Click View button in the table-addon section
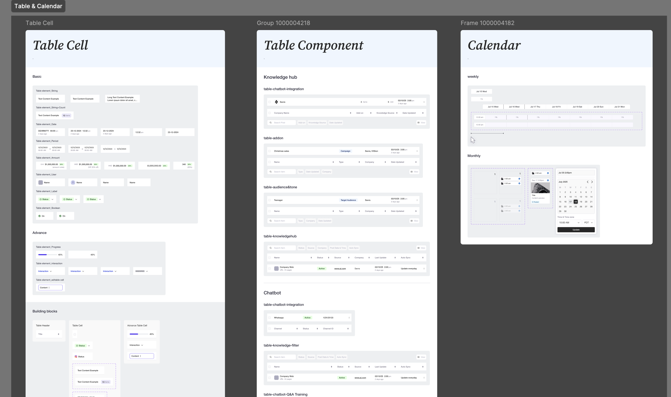This screenshot has height=397, width=671. [414, 172]
